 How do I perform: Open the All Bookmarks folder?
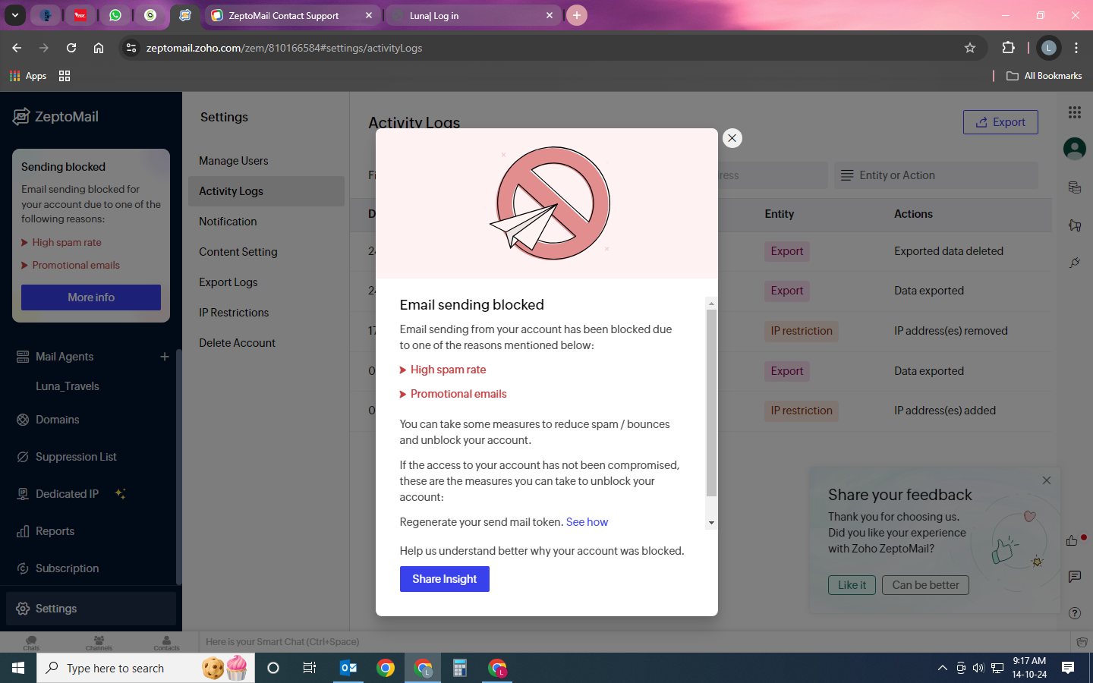tap(1044, 76)
